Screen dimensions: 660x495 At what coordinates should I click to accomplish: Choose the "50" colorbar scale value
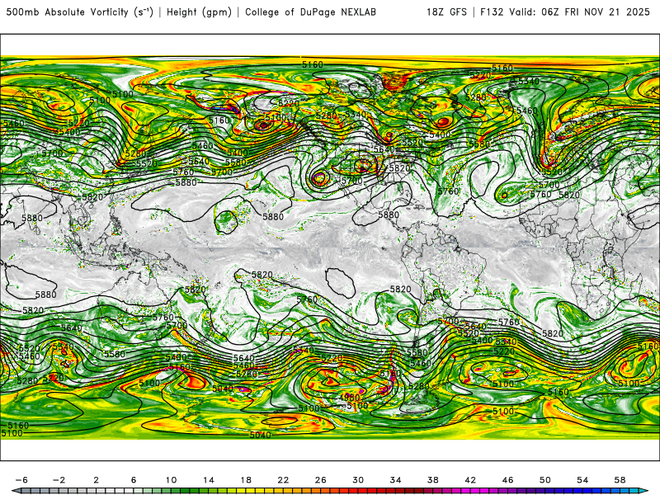click(x=545, y=480)
